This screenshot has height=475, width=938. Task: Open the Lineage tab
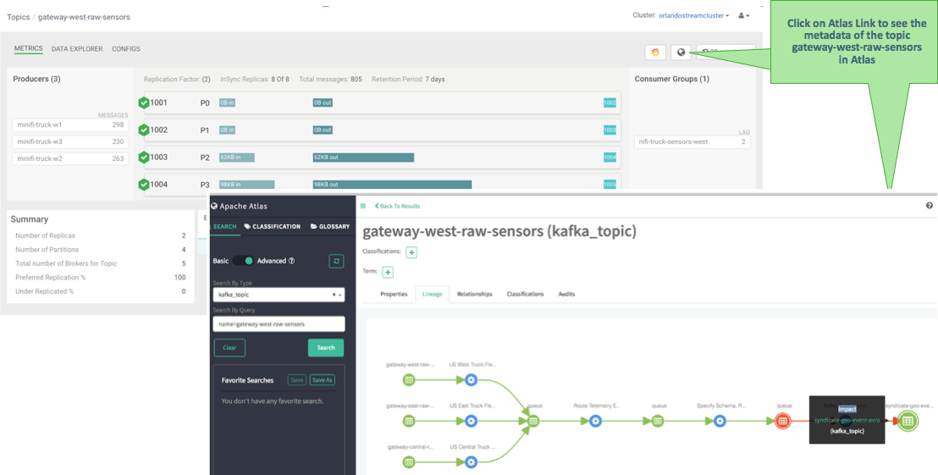point(432,295)
